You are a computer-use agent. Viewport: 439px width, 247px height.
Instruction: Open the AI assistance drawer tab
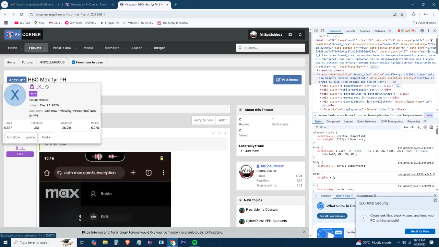tap(366, 196)
